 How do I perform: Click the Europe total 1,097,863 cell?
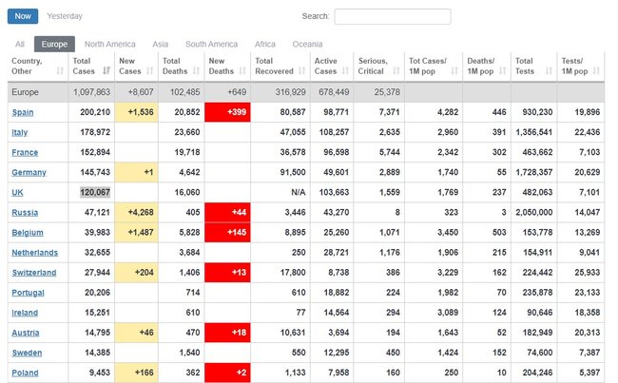click(91, 92)
